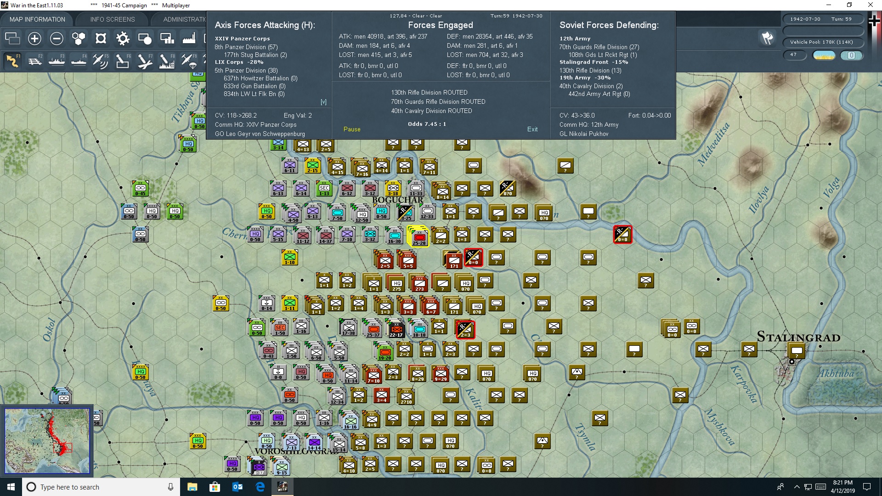Click the strategic minimap
Image resolution: width=882 pixels, height=496 pixels.
click(47, 441)
